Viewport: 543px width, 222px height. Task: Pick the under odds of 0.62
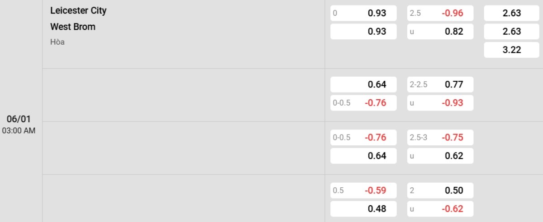click(440, 156)
